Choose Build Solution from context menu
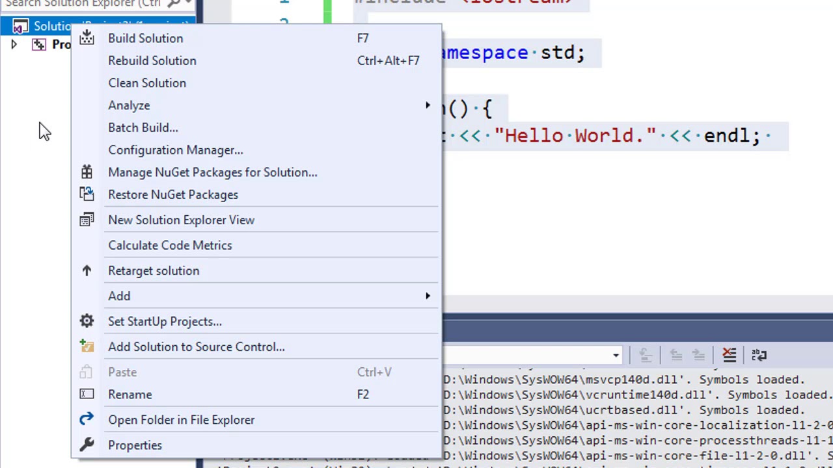The height and width of the screenshot is (468, 833). click(x=256, y=38)
